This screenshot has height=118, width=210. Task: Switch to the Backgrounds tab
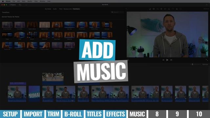68,9
